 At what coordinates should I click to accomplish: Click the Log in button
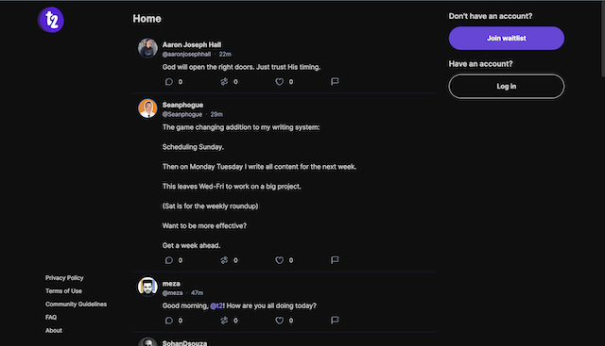pyautogui.click(x=507, y=86)
